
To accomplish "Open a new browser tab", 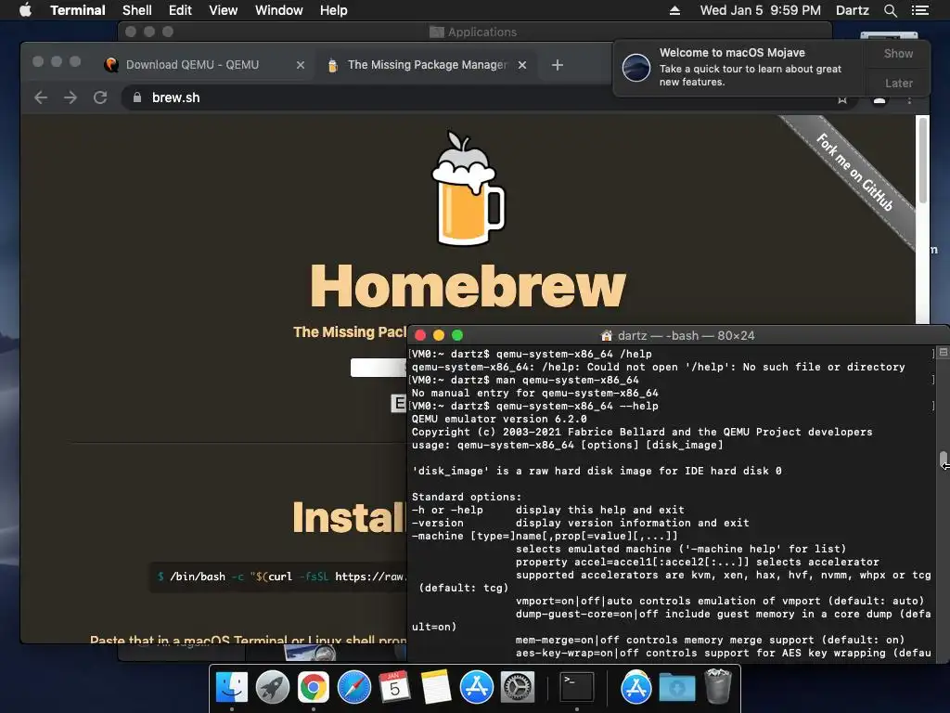I will click(x=558, y=65).
